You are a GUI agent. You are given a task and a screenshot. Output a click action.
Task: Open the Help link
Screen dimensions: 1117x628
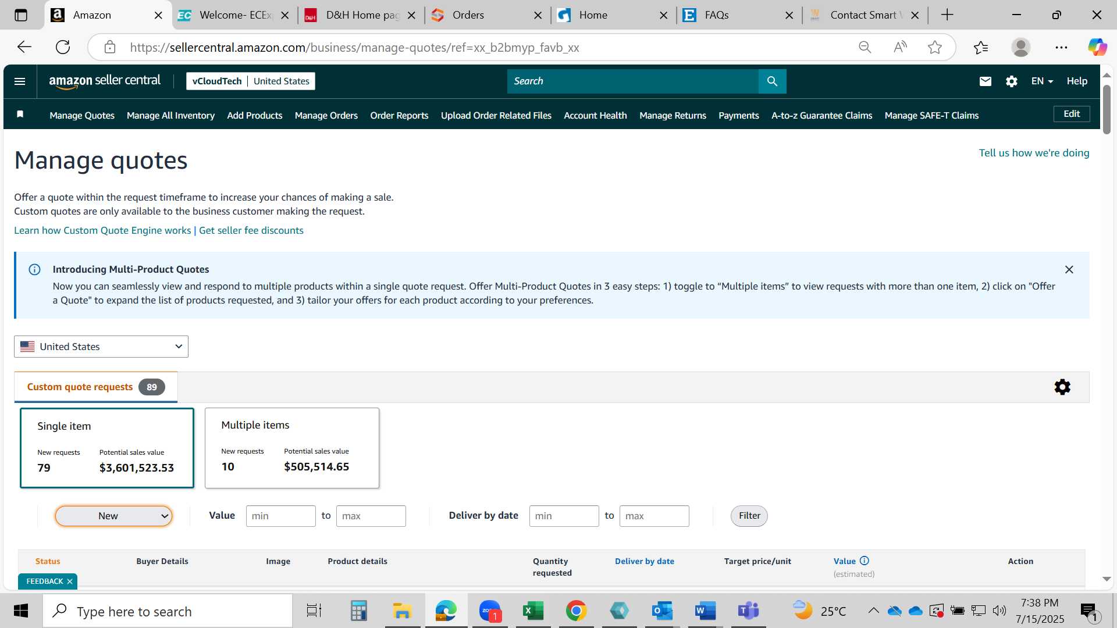click(x=1077, y=81)
